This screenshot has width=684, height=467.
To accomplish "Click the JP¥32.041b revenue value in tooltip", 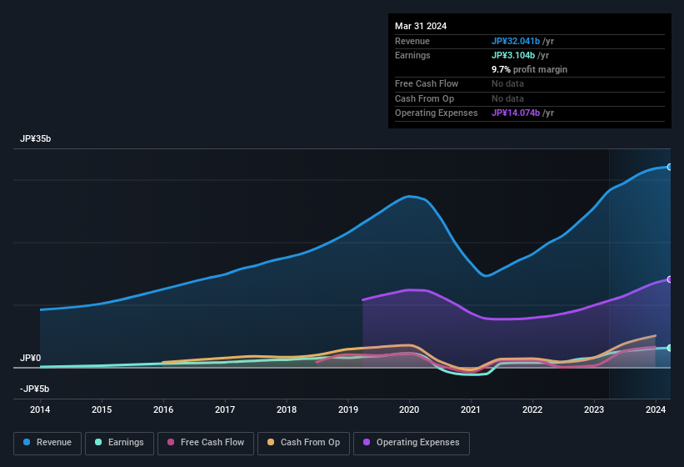I will [516, 41].
